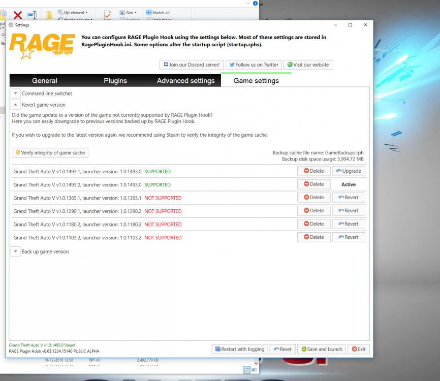
Task: Delete the v1.0.1365.1 backup
Action: click(313, 198)
